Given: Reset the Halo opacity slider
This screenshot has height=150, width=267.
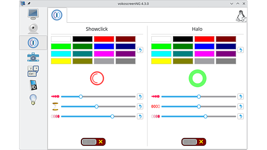Looking at the screenshot, I should 240,116.
